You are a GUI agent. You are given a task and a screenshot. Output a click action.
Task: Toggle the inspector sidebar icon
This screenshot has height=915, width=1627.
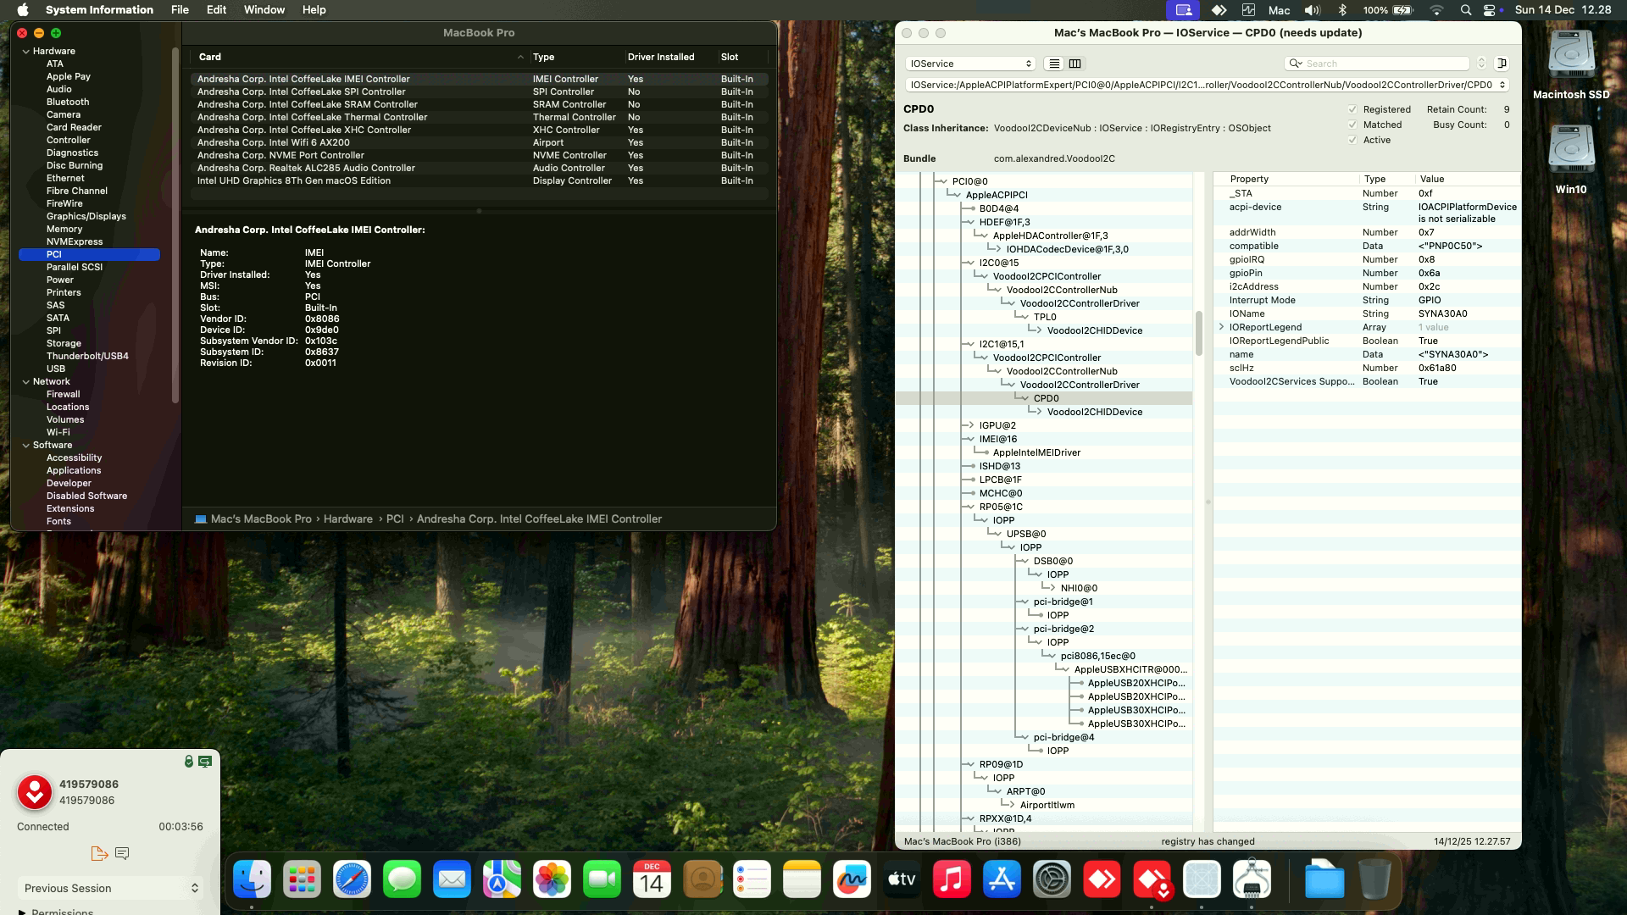tap(1502, 64)
